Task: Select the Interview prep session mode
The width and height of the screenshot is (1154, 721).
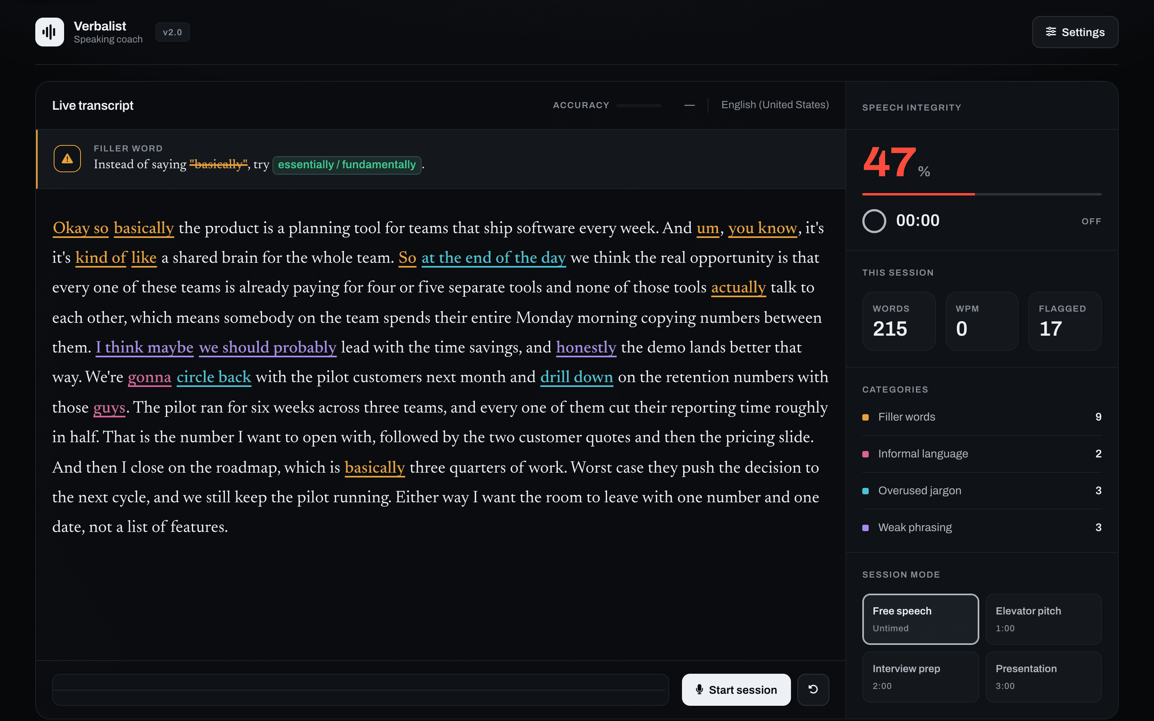Action: coord(920,677)
